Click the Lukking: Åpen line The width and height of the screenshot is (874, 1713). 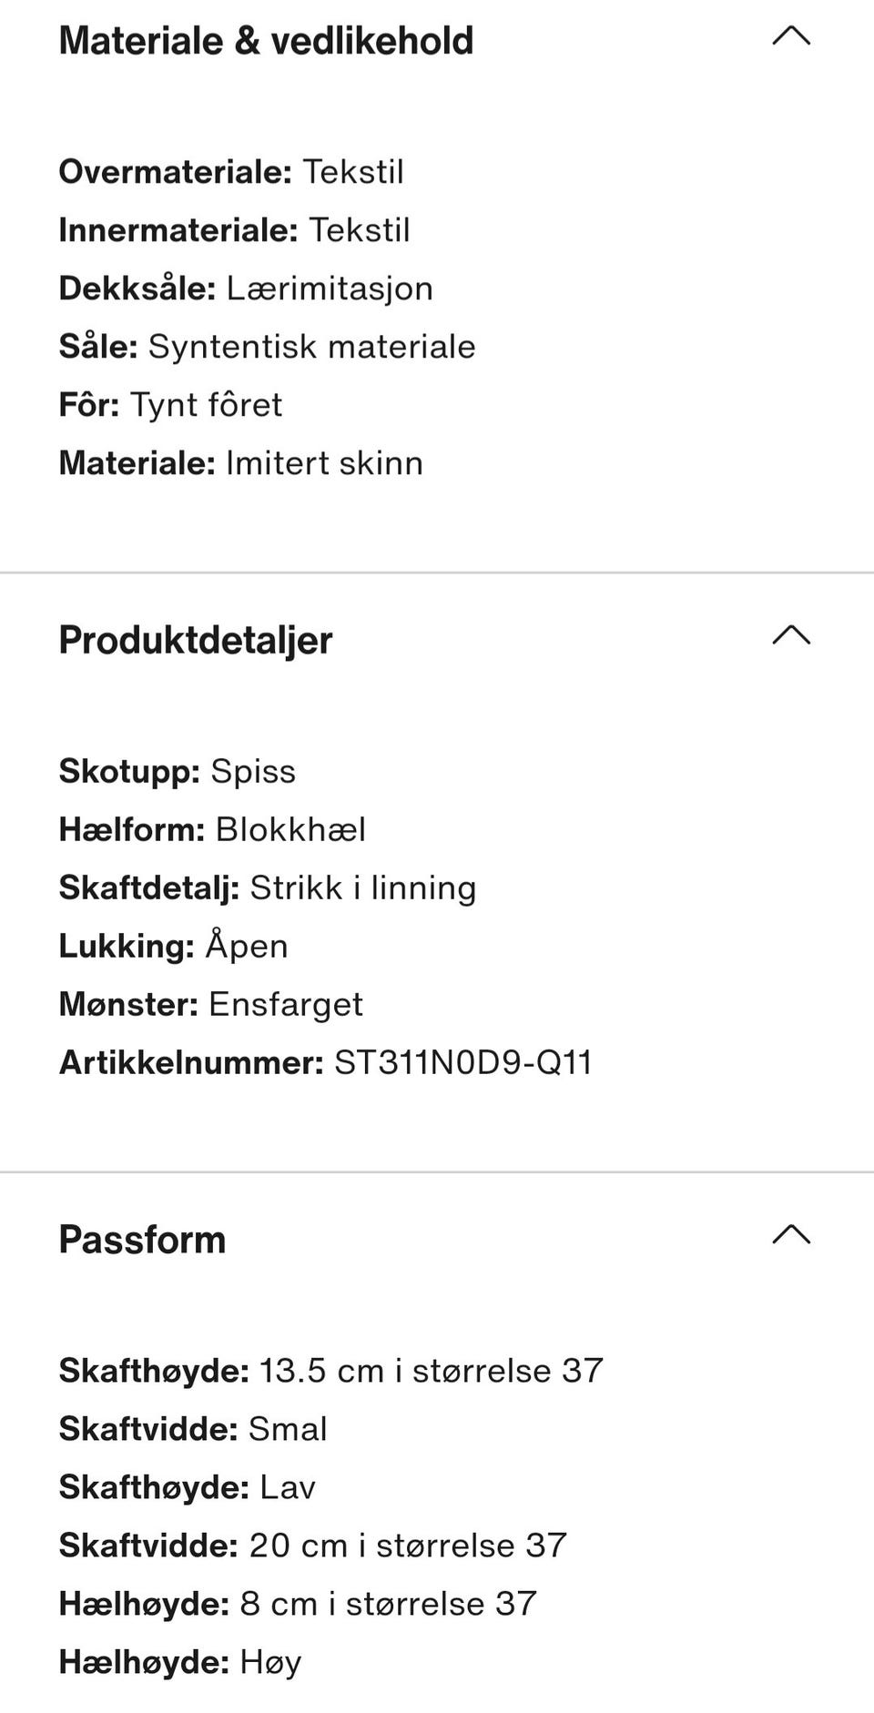coord(174,947)
